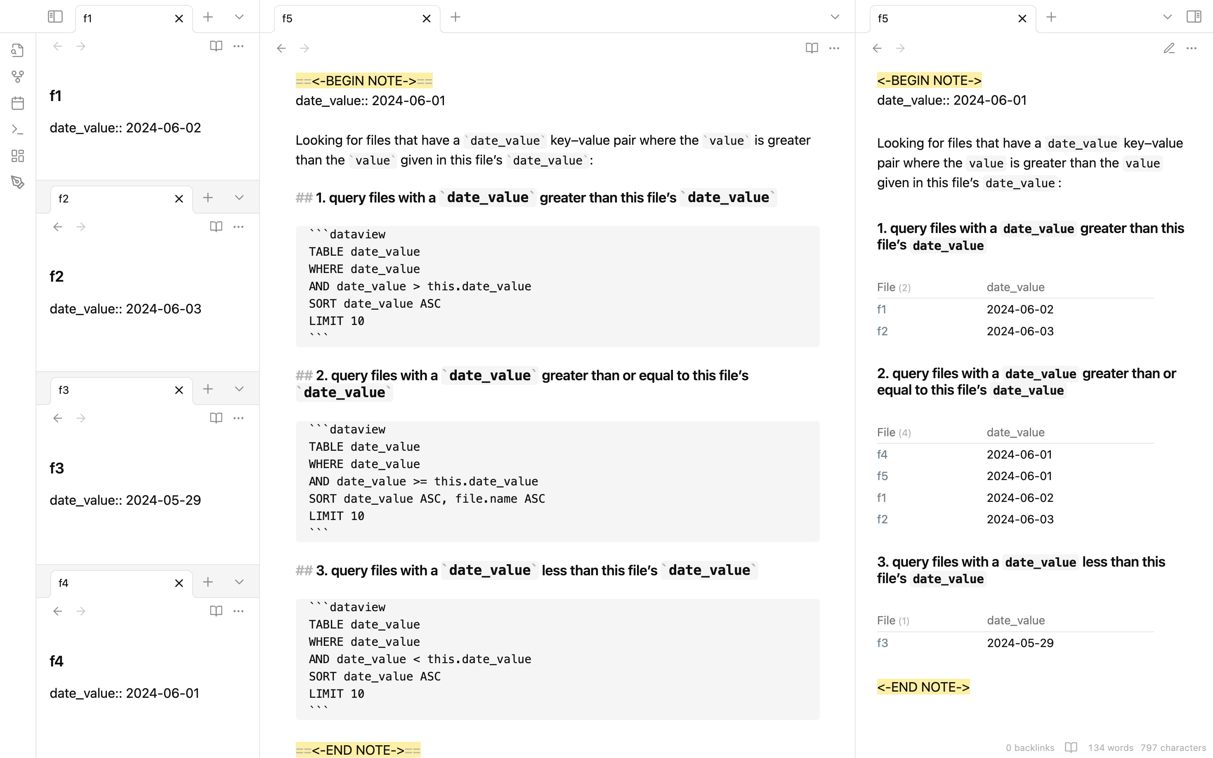The width and height of the screenshot is (1213, 758).
Task: Open tab list dropdown in f2 group
Action: tap(239, 198)
